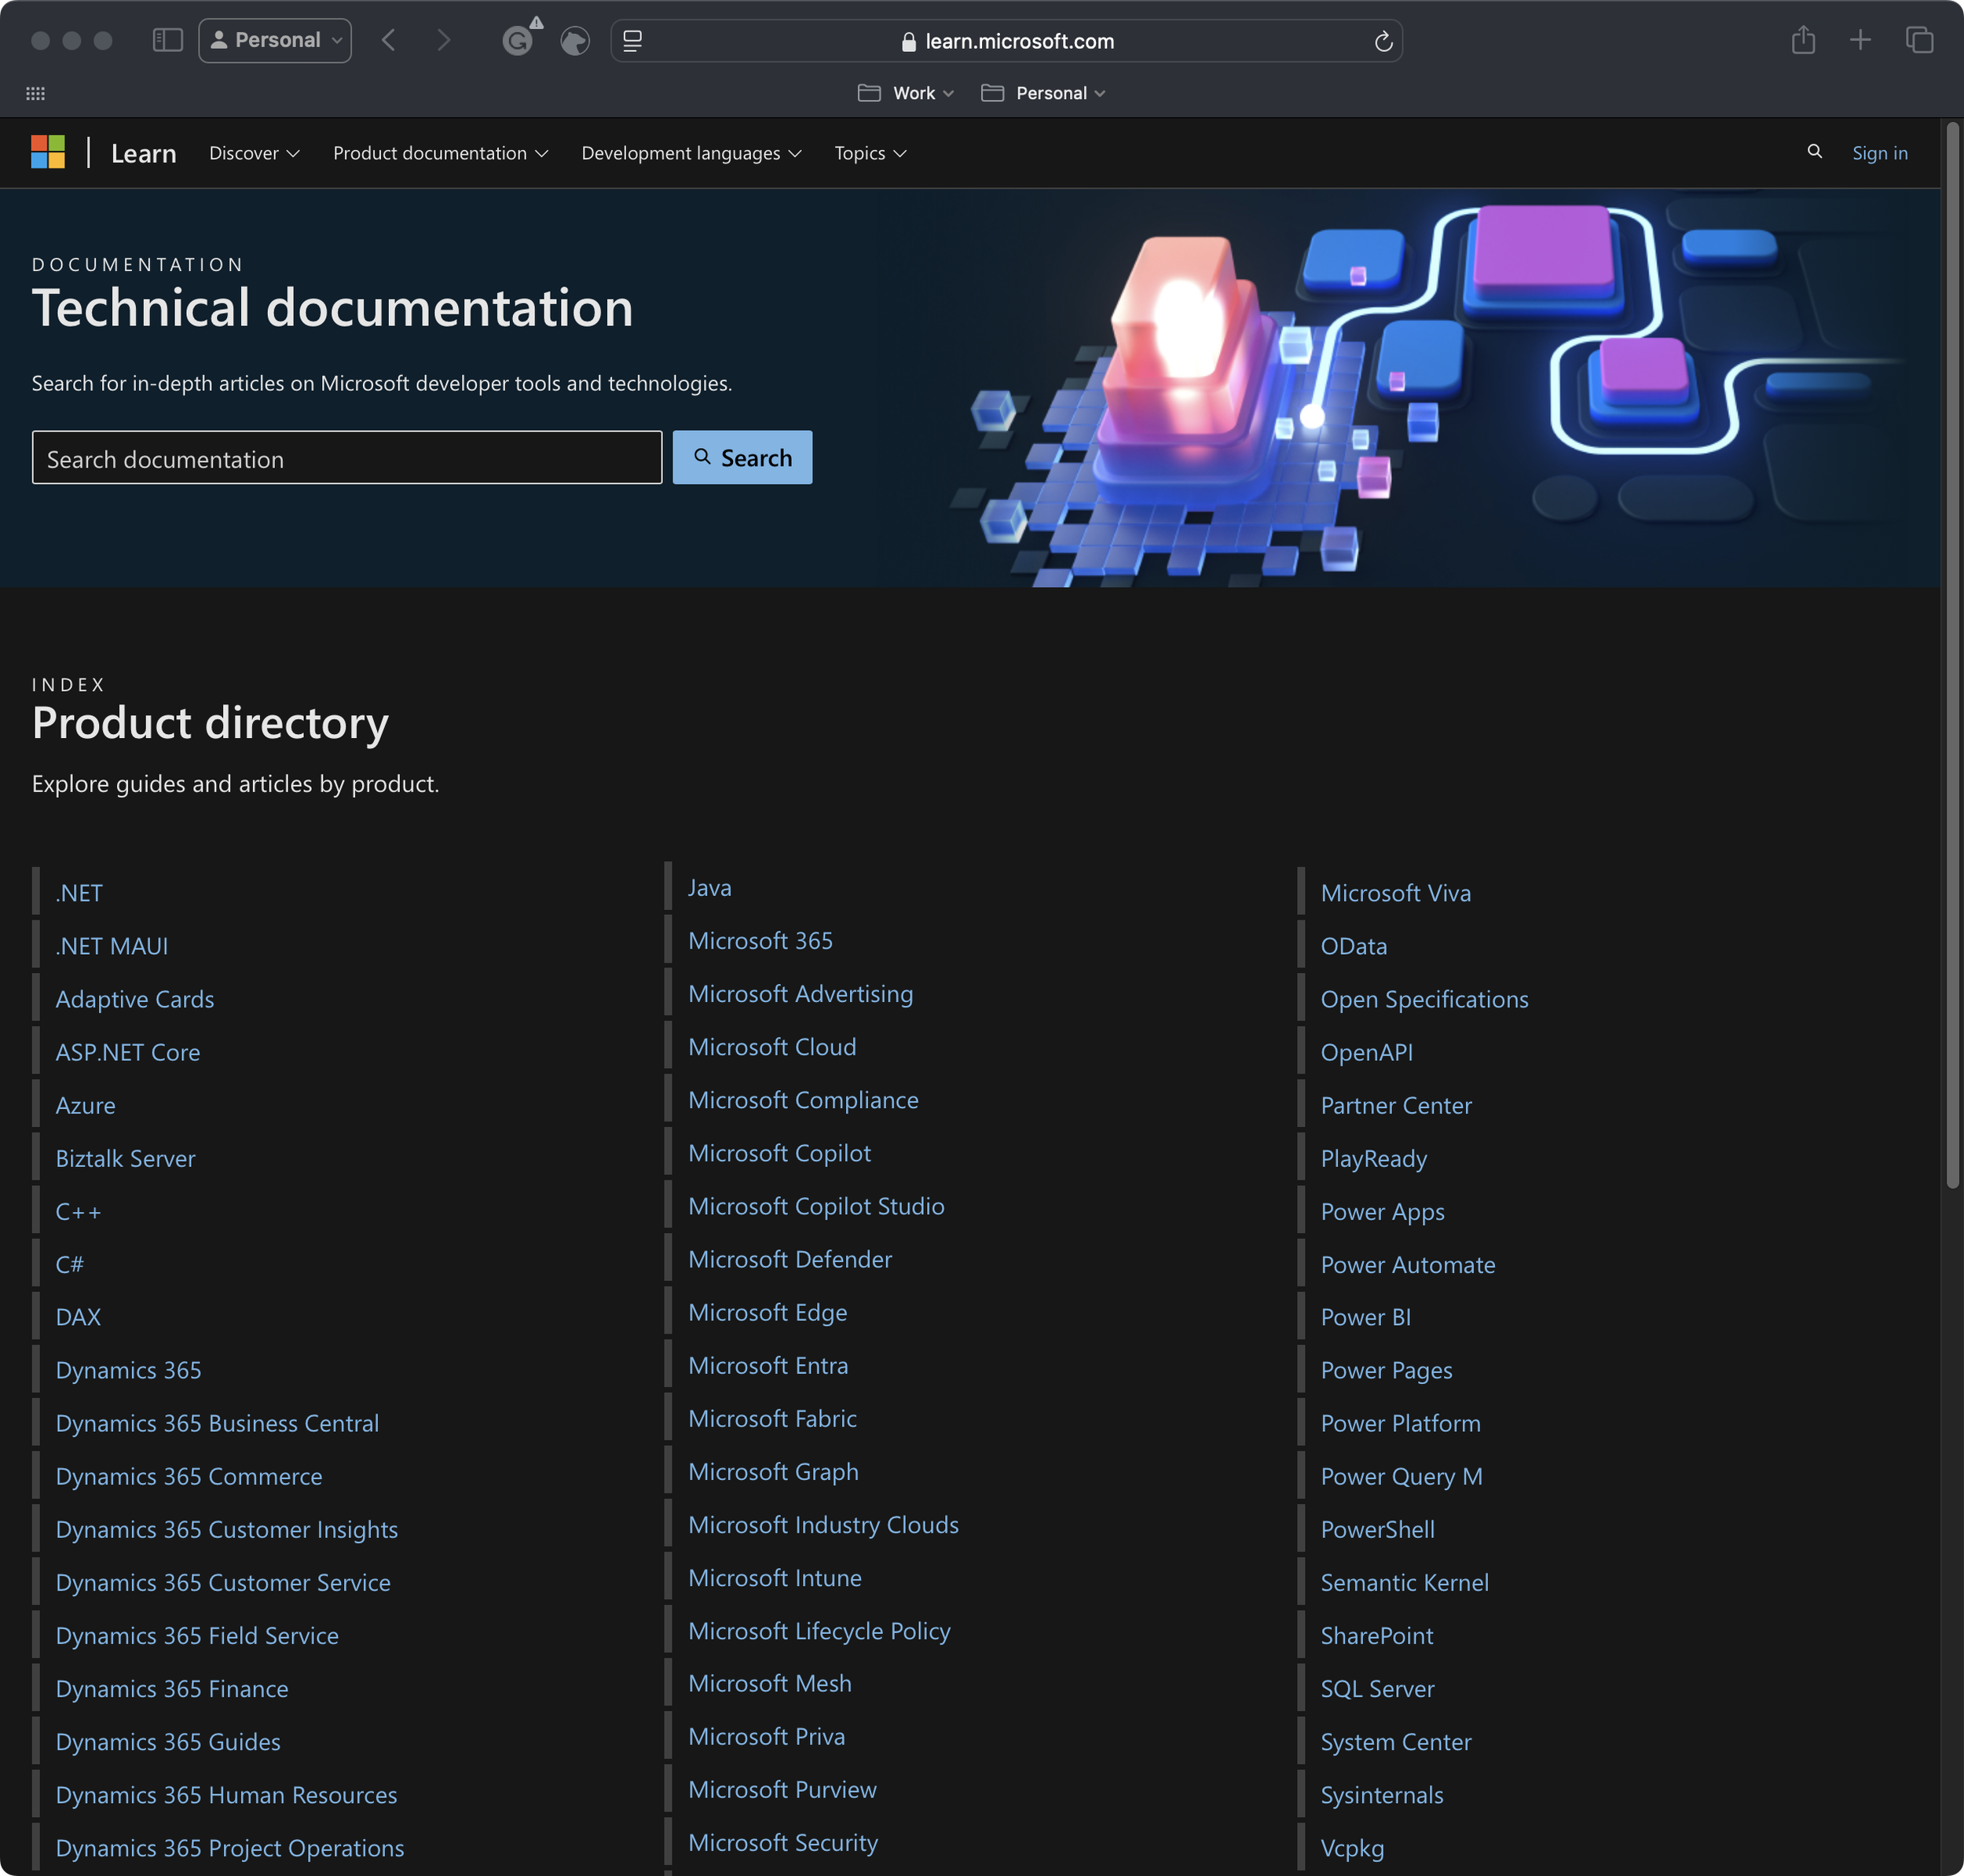Open the Grammarly extension icon
Image resolution: width=1964 pixels, height=1876 pixels.
[x=518, y=41]
